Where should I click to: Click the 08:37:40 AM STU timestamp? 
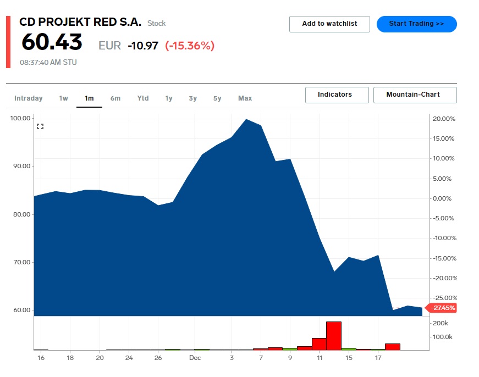click(x=48, y=62)
